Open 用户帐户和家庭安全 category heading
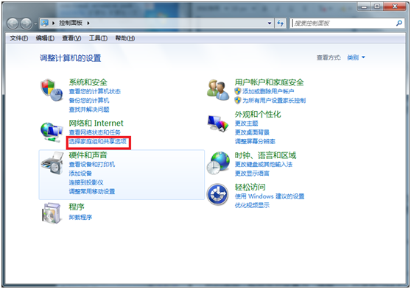 269,82
